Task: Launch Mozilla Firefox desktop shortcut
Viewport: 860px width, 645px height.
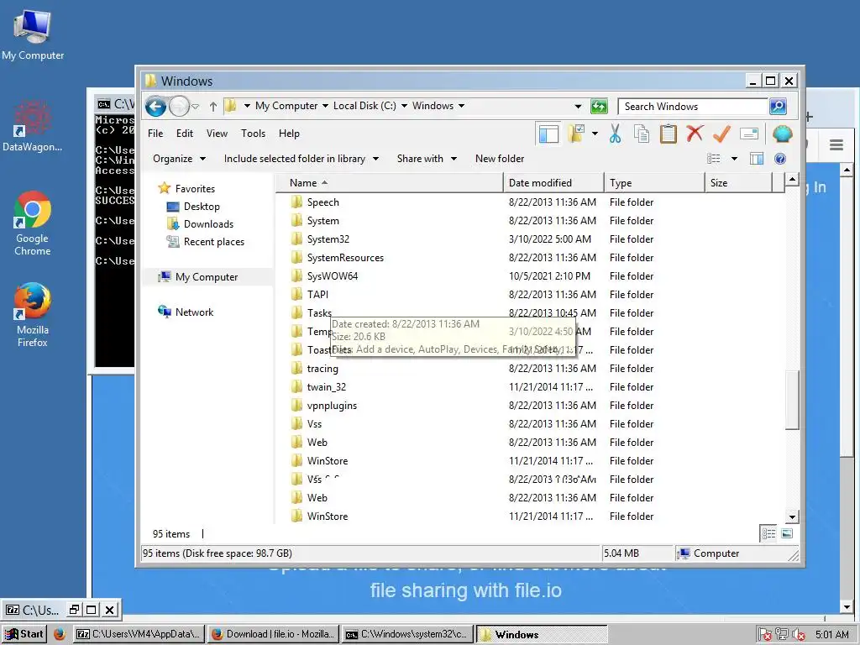Action: click(33, 315)
